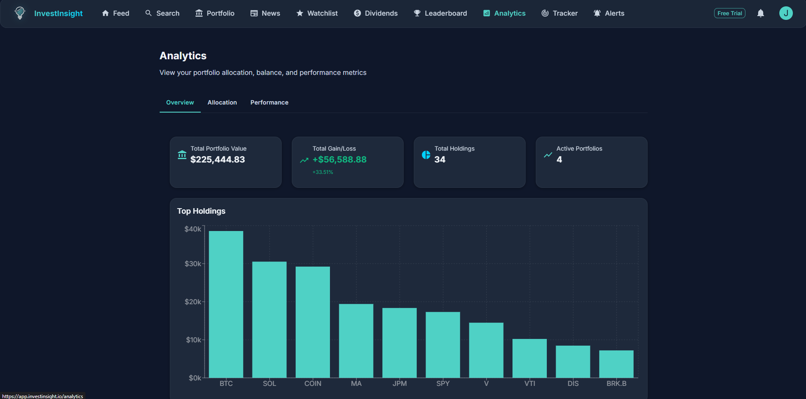The image size is (806, 399).
Task: Open the profile avatar menu
Action: pos(786,13)
